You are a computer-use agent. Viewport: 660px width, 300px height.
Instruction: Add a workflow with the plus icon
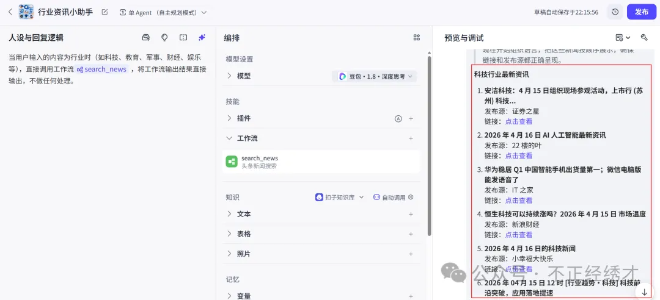coord(411,138)
